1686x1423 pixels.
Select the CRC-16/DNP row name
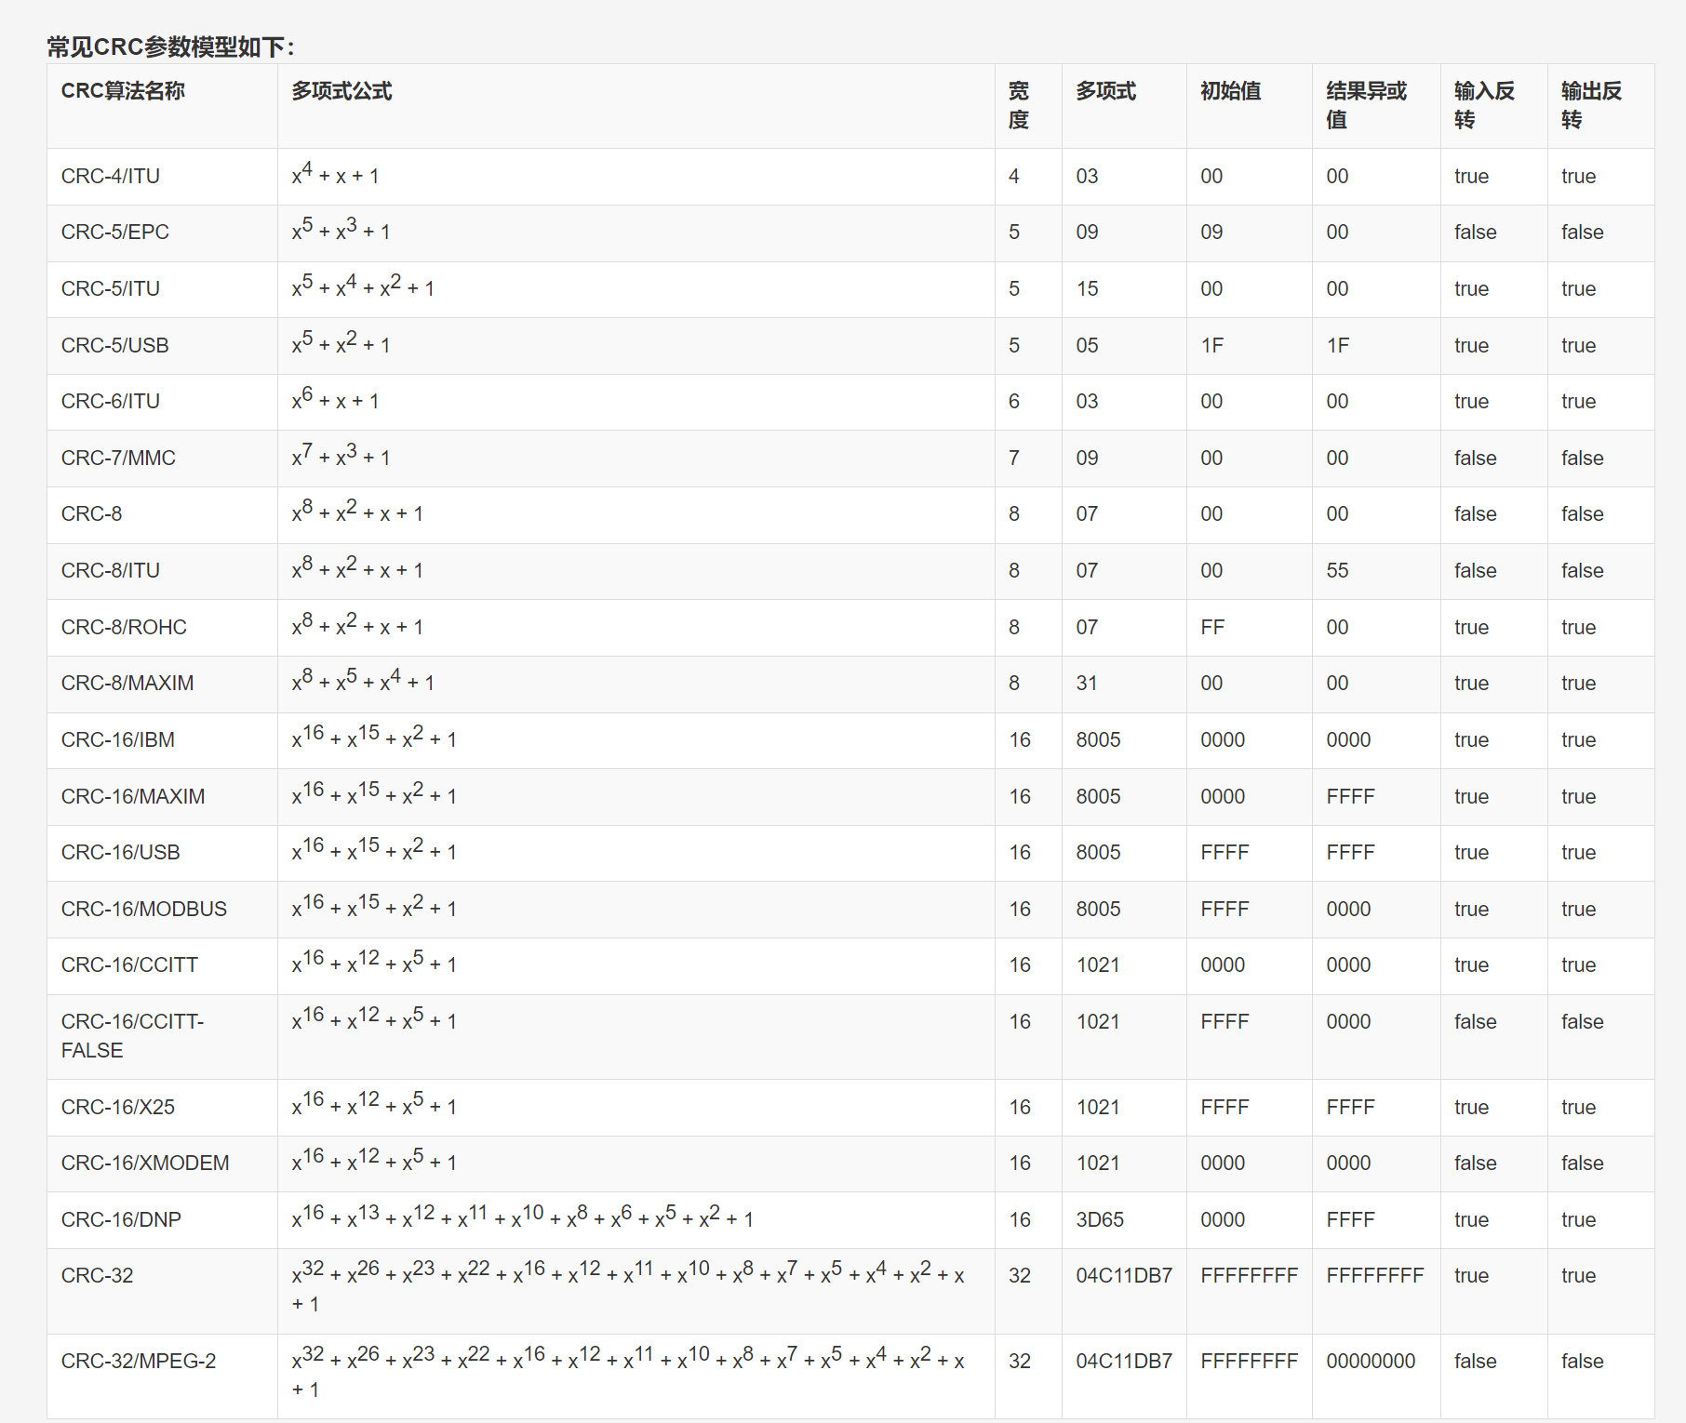tap(121, 1220)
